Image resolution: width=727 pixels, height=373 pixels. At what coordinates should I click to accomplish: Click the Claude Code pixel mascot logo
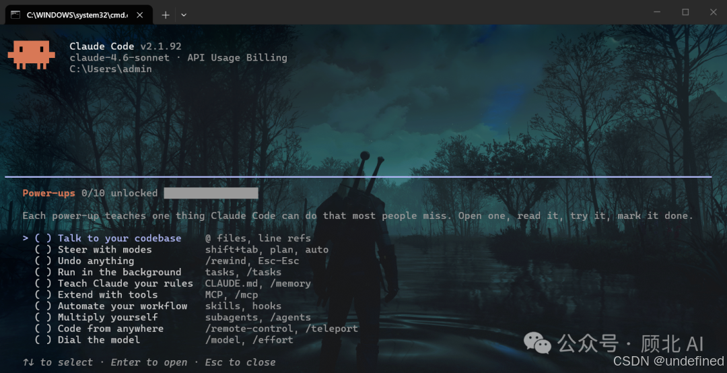coord(32,55)
